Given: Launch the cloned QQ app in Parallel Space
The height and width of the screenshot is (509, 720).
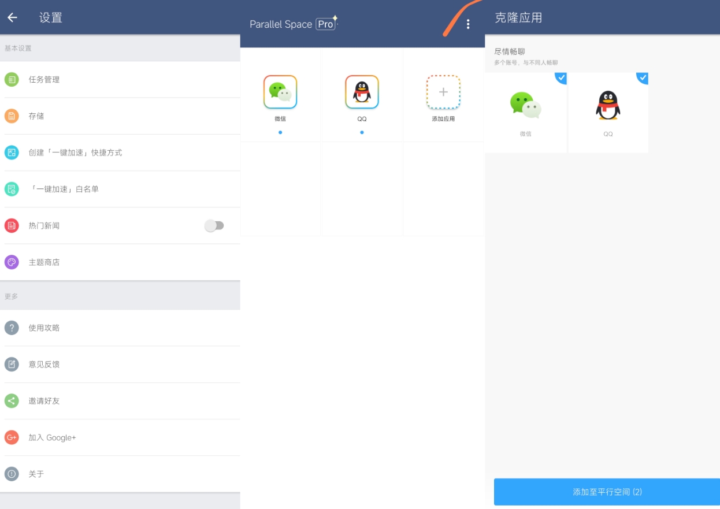Looking at the screenshot, I should (362, 92).
